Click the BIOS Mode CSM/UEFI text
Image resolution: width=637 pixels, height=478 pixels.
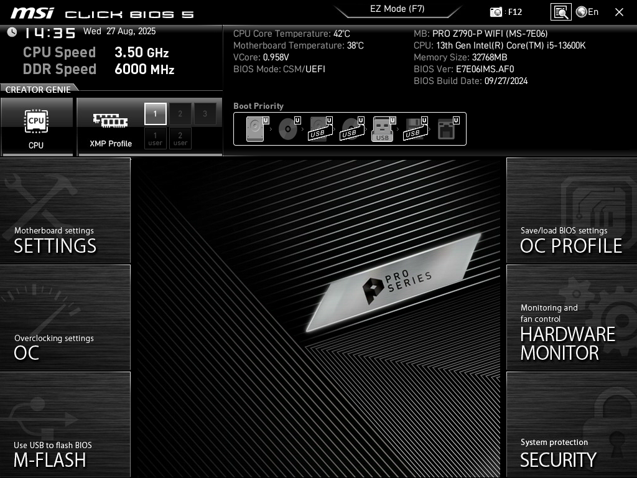pos(279,69)
